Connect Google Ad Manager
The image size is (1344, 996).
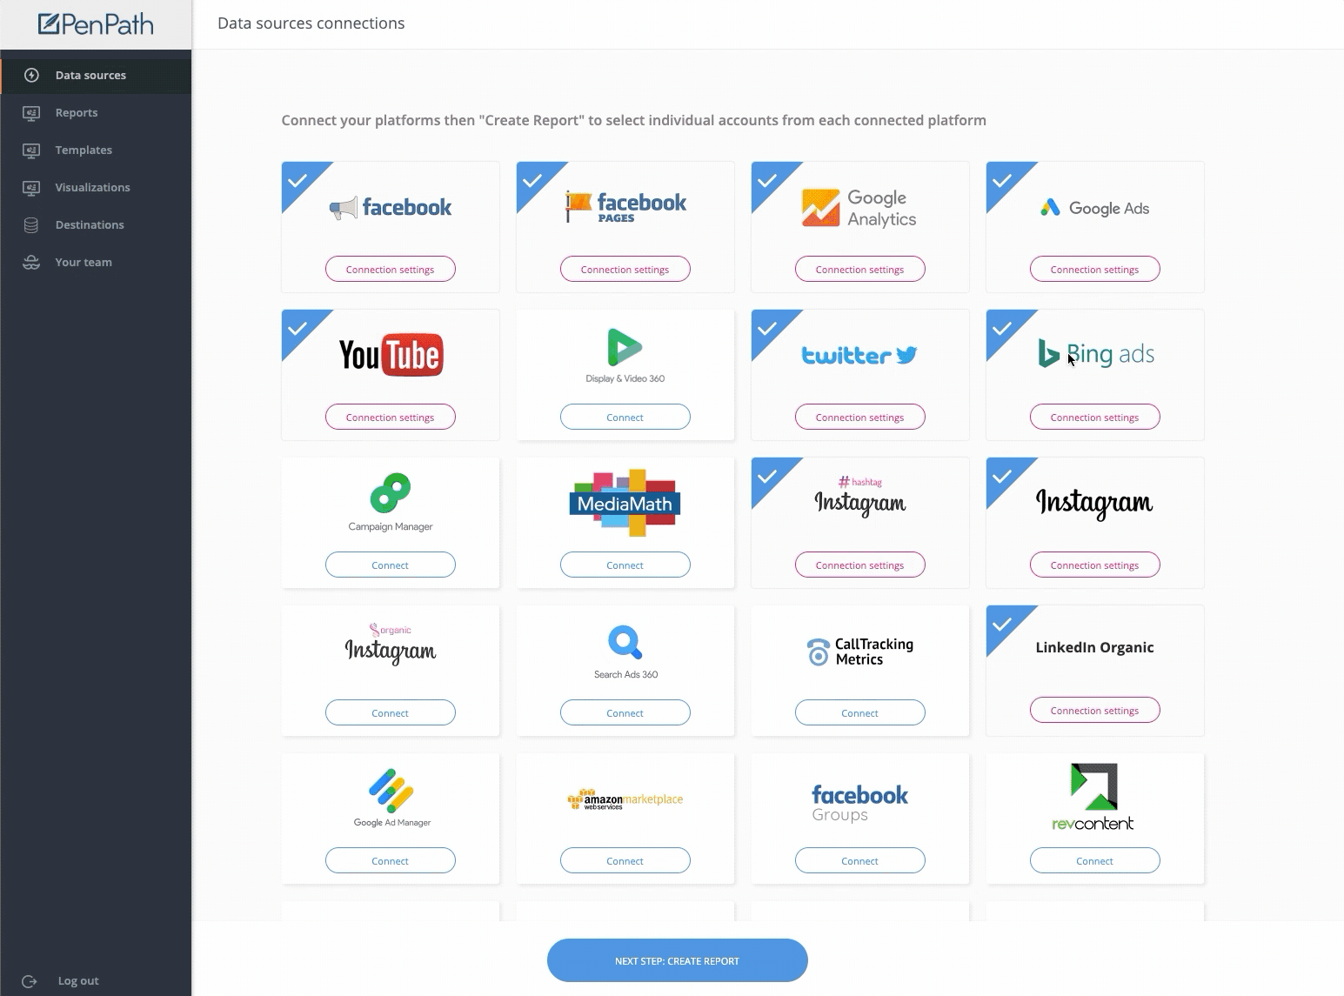[391, 860]
